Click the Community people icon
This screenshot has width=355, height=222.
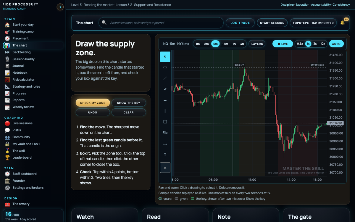point(7,137)
